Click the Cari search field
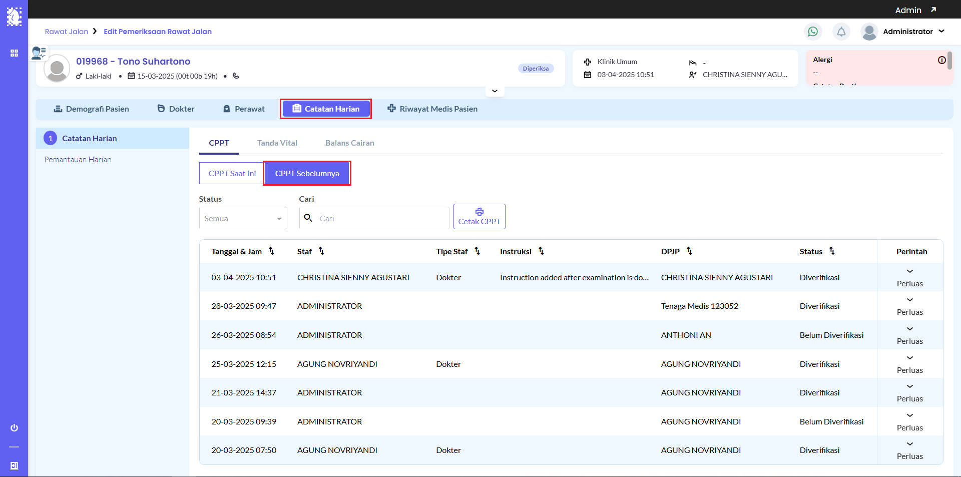 tap(374, 218)
